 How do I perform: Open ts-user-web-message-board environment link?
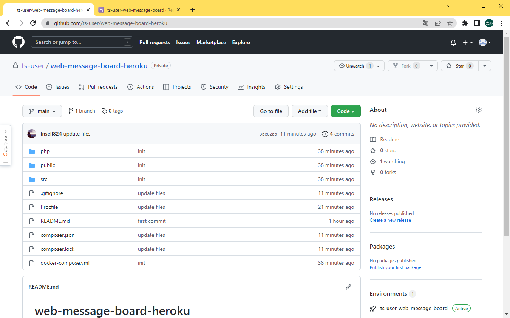(414, 309)
